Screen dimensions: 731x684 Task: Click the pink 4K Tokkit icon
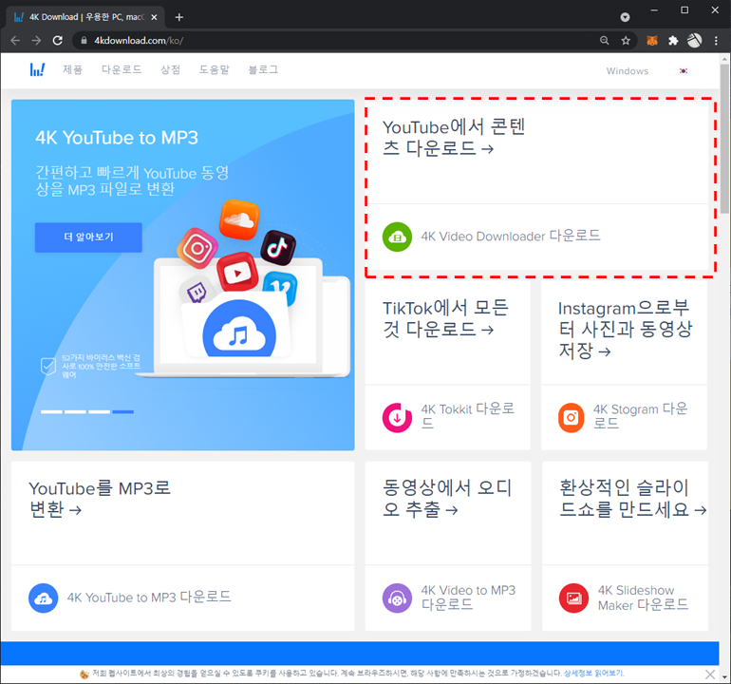click(397, 418)
